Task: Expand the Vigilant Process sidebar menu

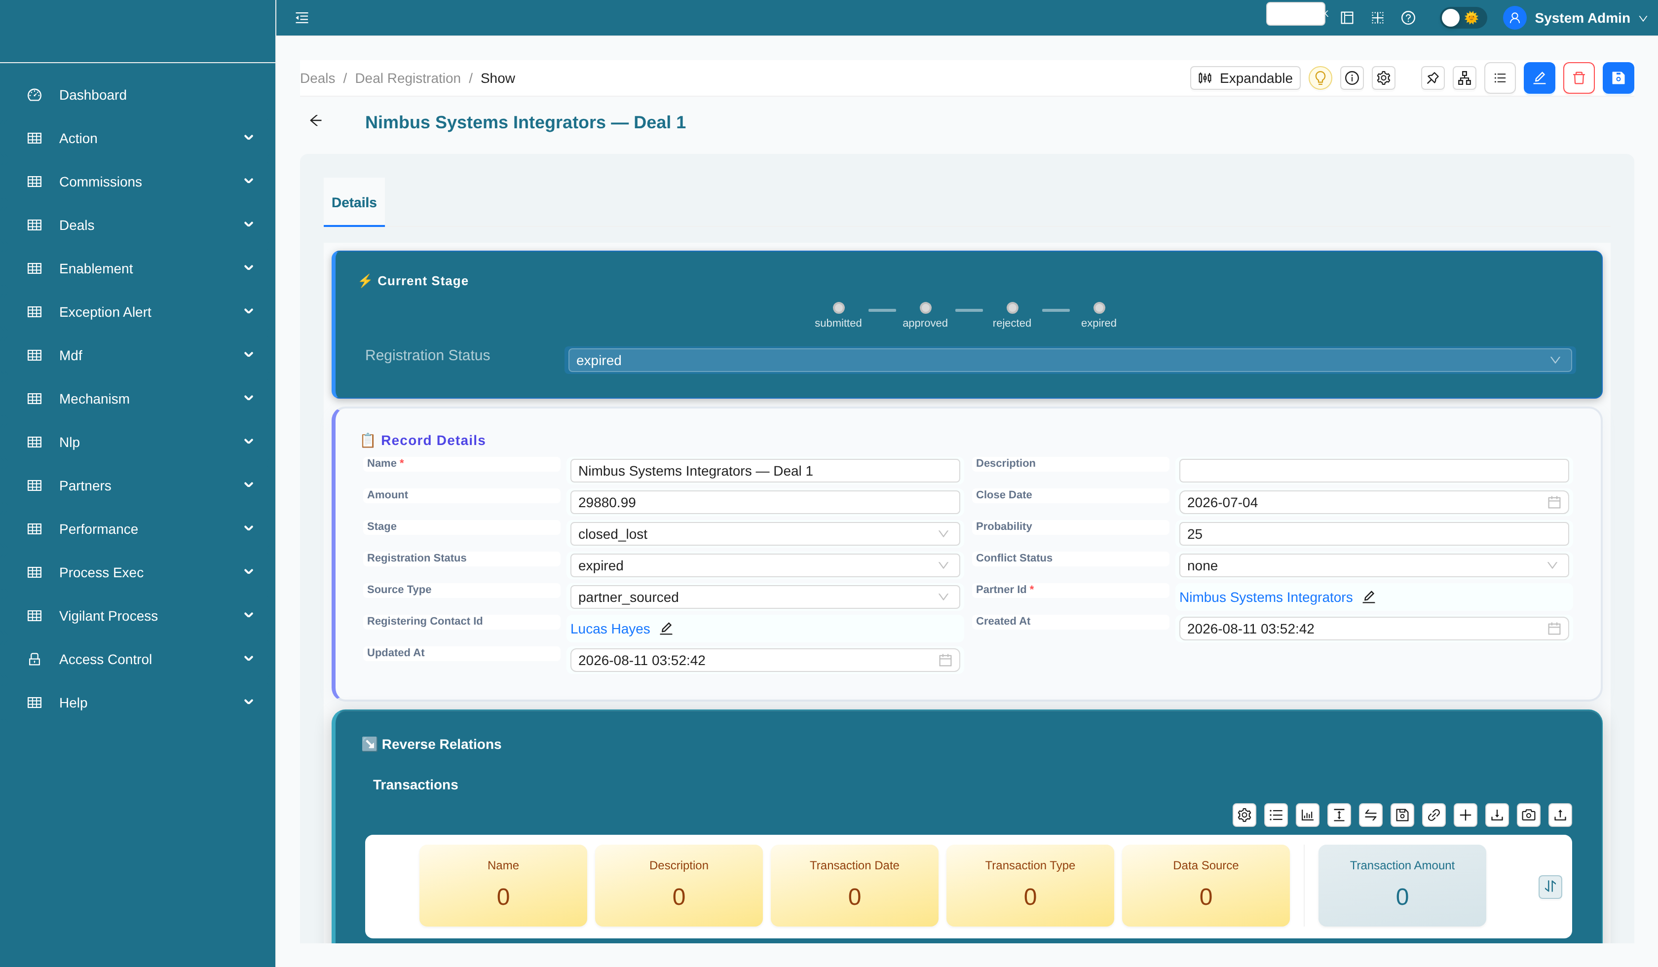Action: (138, 616)
